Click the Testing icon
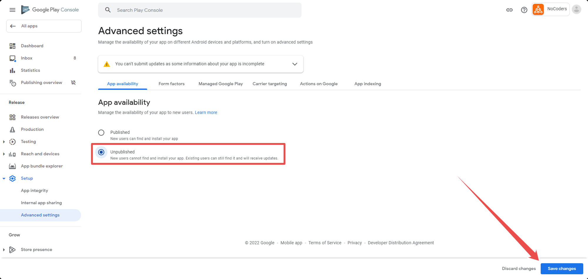Image resolution: width=588 pixels, height=279 pixels. (12, 142)
